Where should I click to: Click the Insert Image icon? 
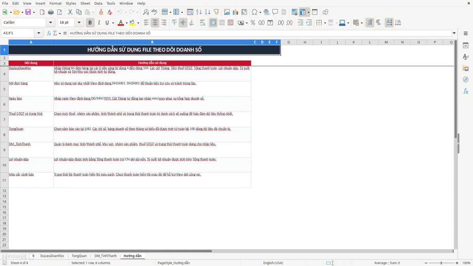click(x=227, y=12)
